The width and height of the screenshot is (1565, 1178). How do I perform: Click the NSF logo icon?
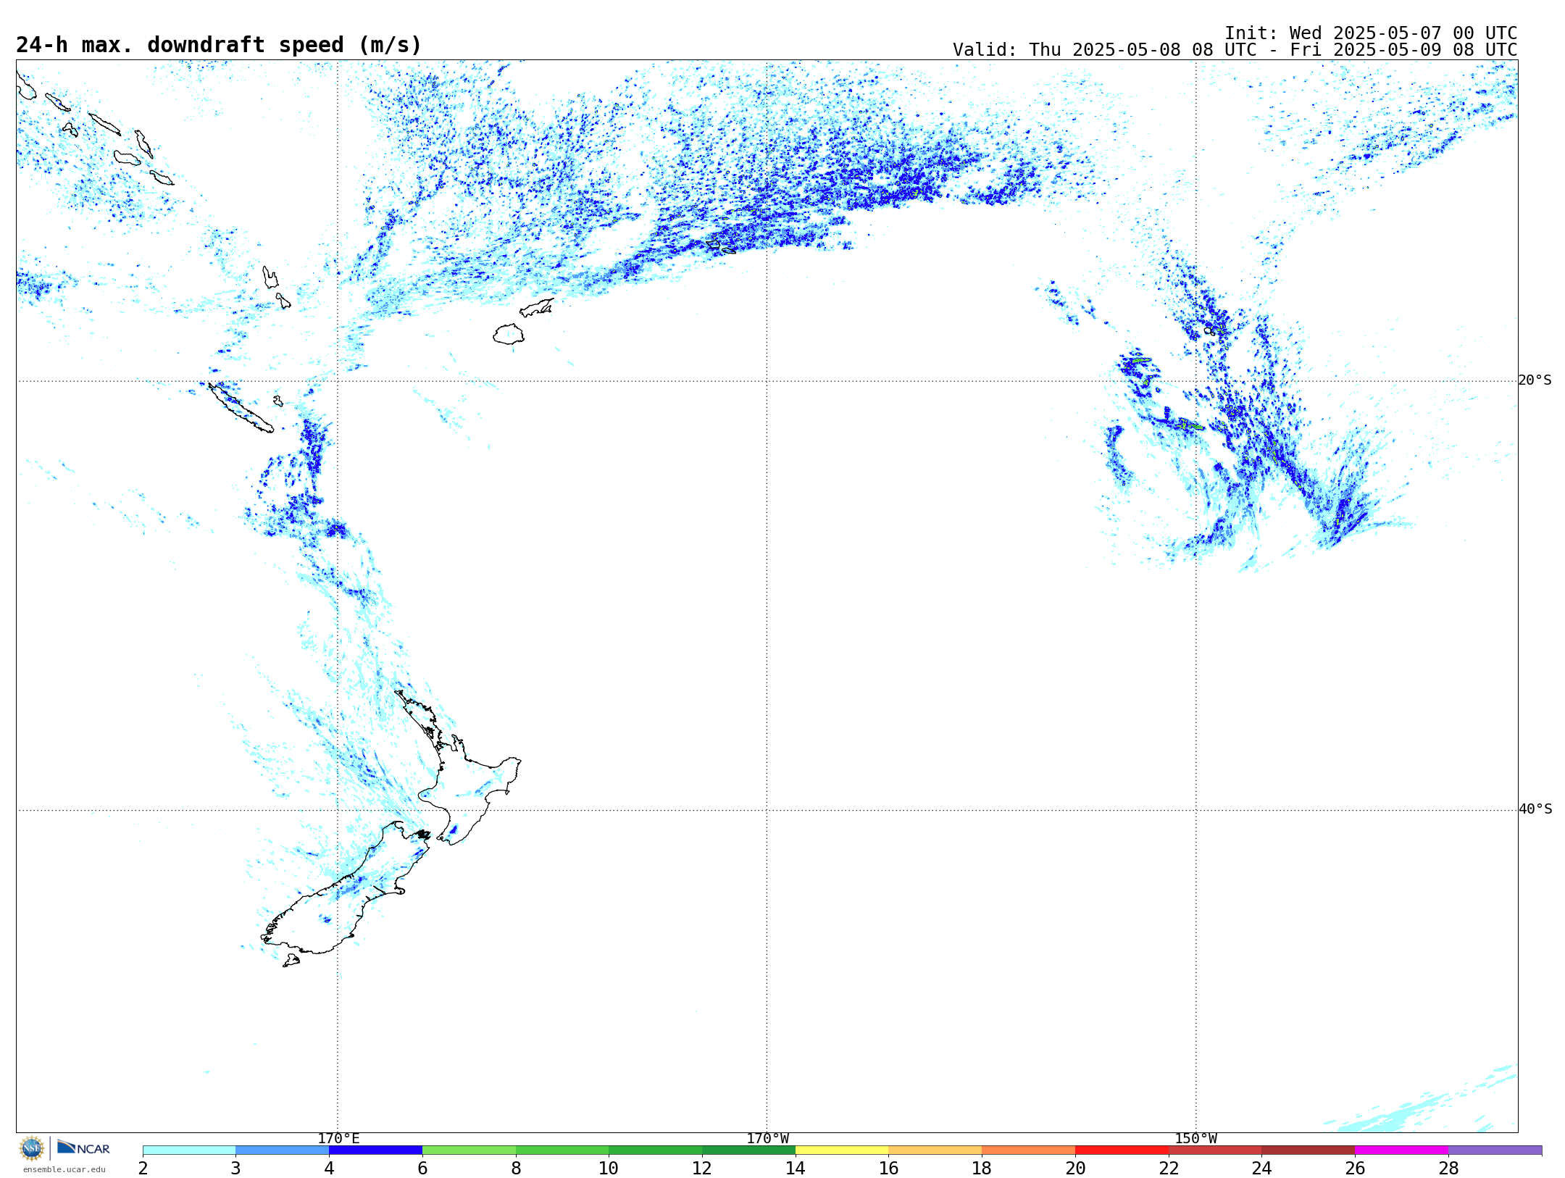point(32,1148)
